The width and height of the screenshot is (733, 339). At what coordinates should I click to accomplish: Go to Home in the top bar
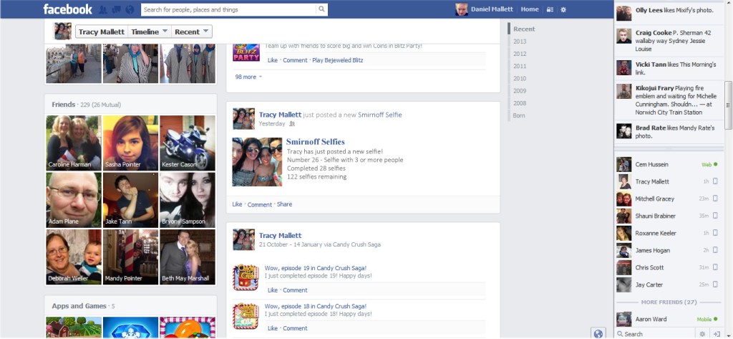(x=530, y=9)
